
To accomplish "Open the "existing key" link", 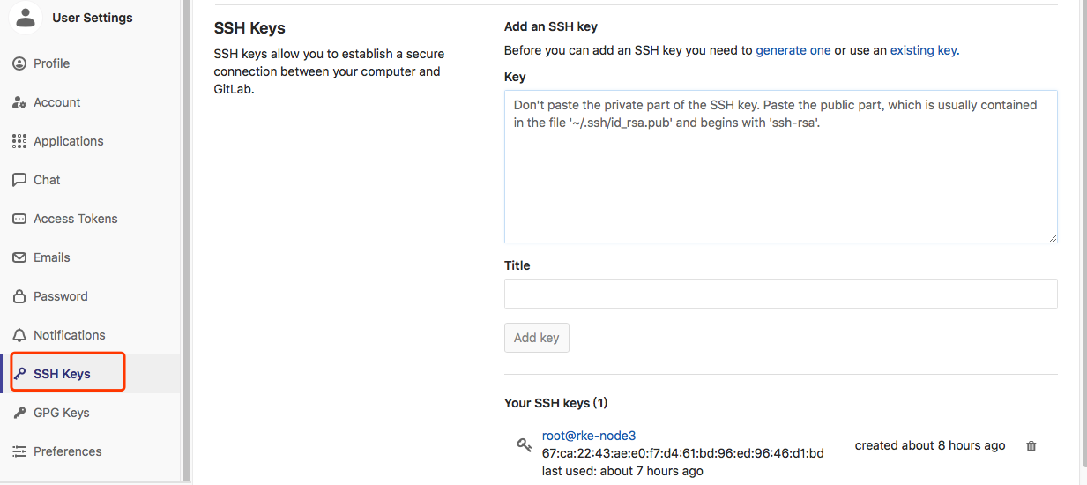I will (x=923, y=50).
